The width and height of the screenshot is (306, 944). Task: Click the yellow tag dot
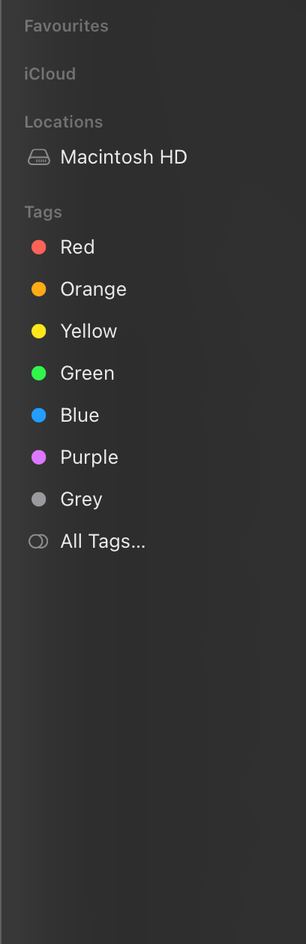click(39, 332)
